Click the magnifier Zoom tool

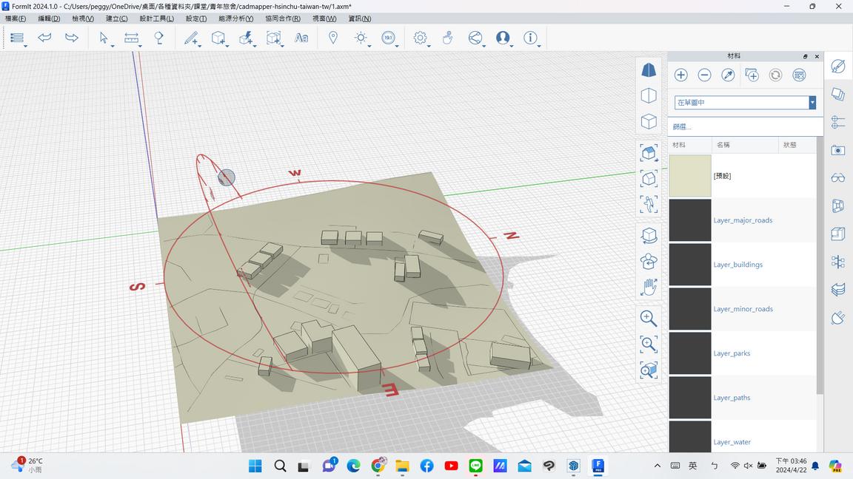(649, 318)
